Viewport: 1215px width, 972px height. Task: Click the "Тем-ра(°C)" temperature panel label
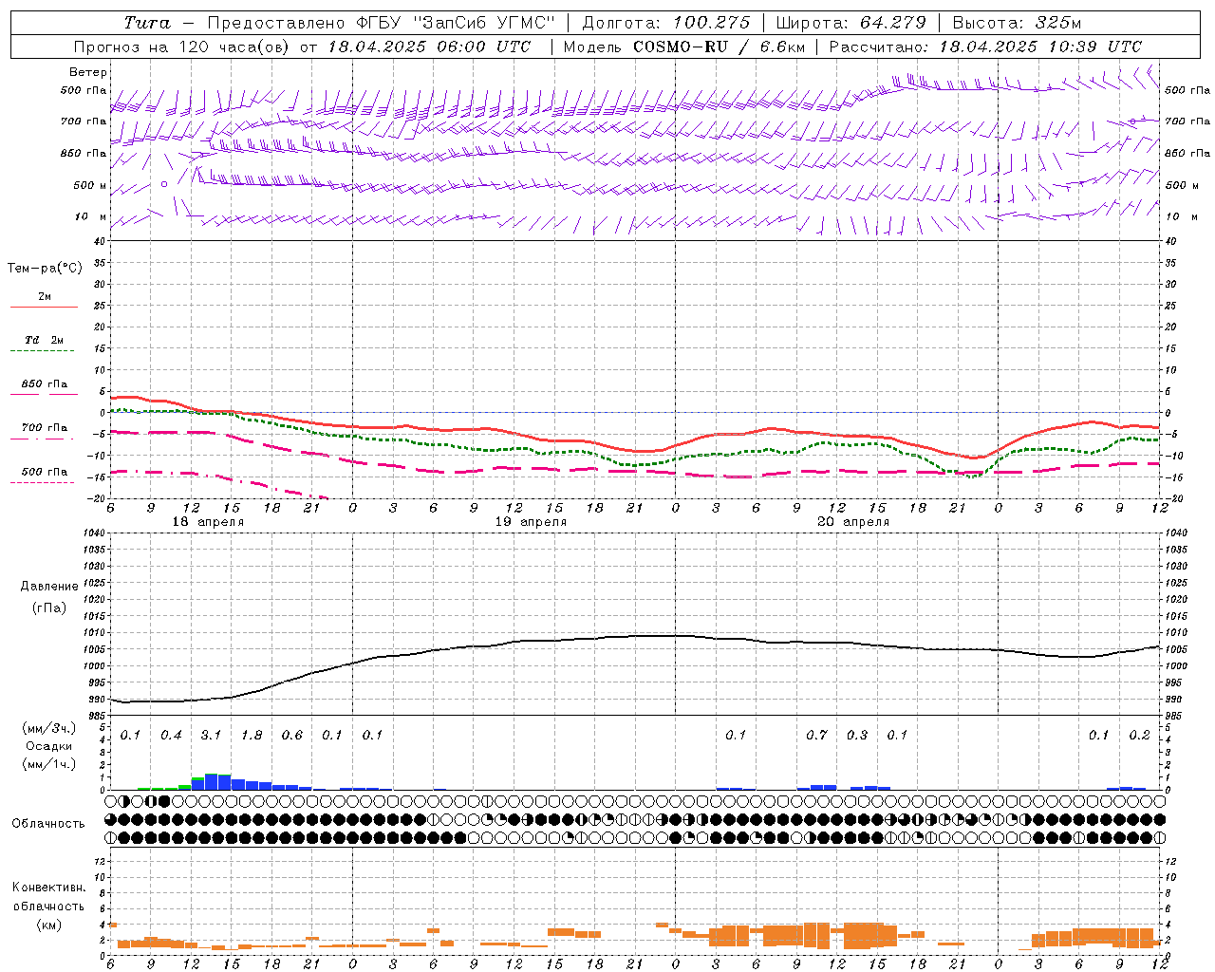[x=45, y=269]
